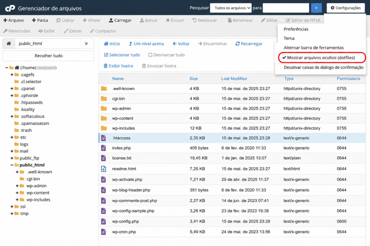Select the .htaccess file icon
Image resolution: width=370 pixels, height=246 pixels.
104,138
